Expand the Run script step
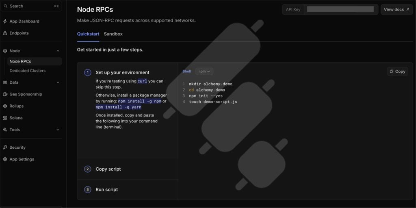This screenshot has height=208, width=416. (127, 189)
